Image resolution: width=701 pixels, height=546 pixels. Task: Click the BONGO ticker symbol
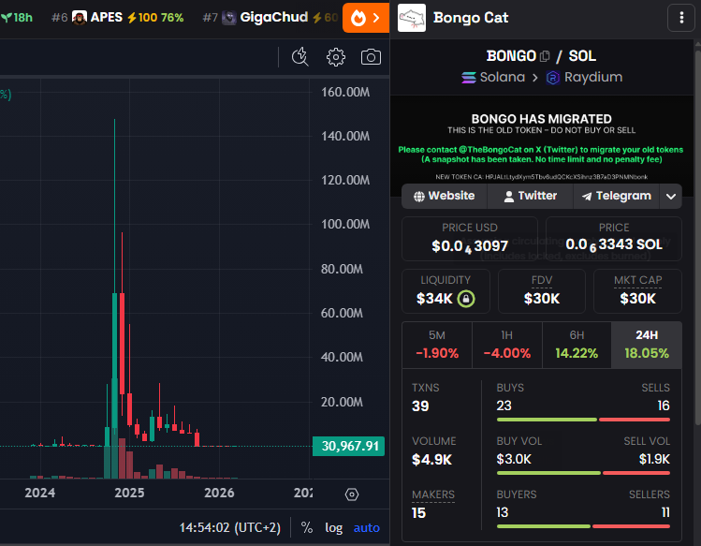point(511,56)
